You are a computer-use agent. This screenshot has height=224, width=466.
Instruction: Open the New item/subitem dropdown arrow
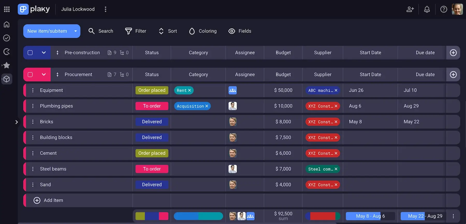76,31
